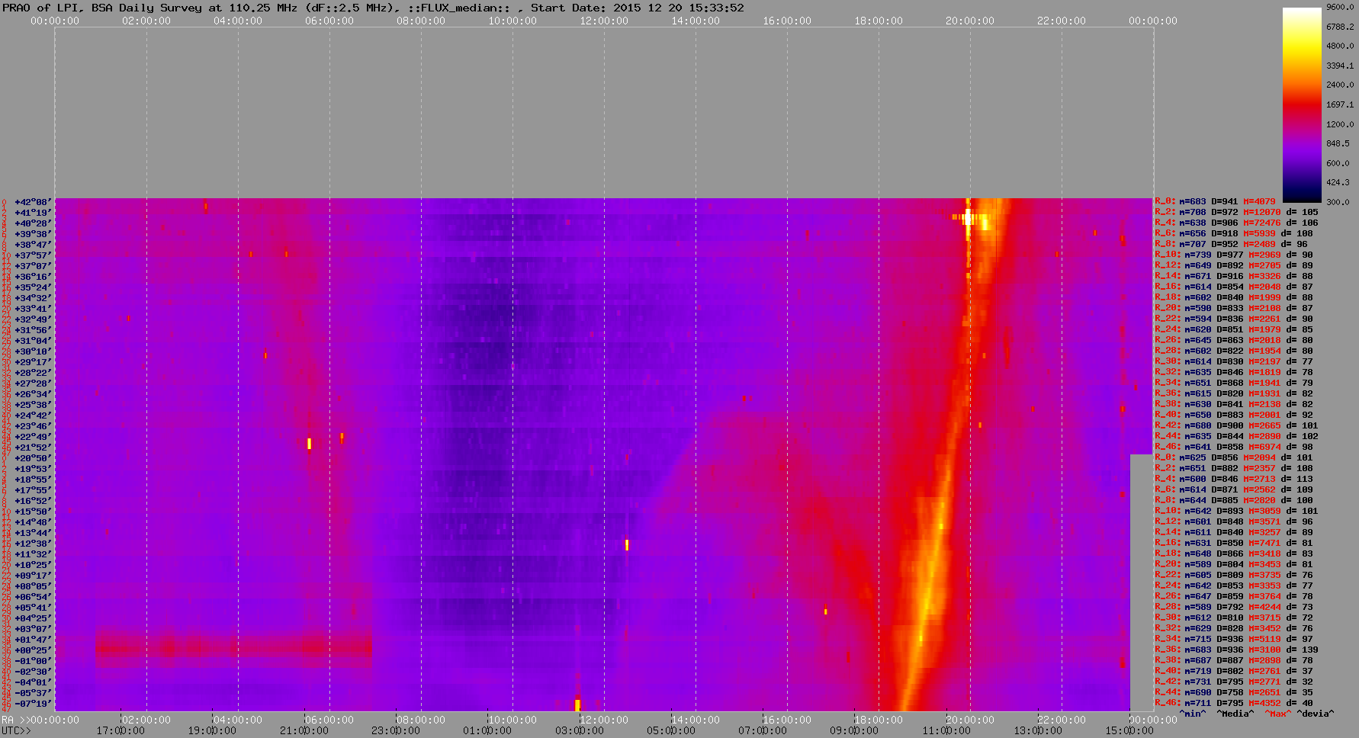Click declination label +30°10'
This screenshot has height=738, width=1359.
pos(33,351)
